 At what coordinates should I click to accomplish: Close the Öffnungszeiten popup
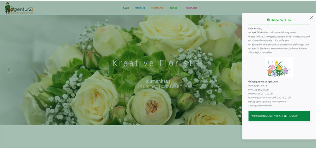click(312, 17)
